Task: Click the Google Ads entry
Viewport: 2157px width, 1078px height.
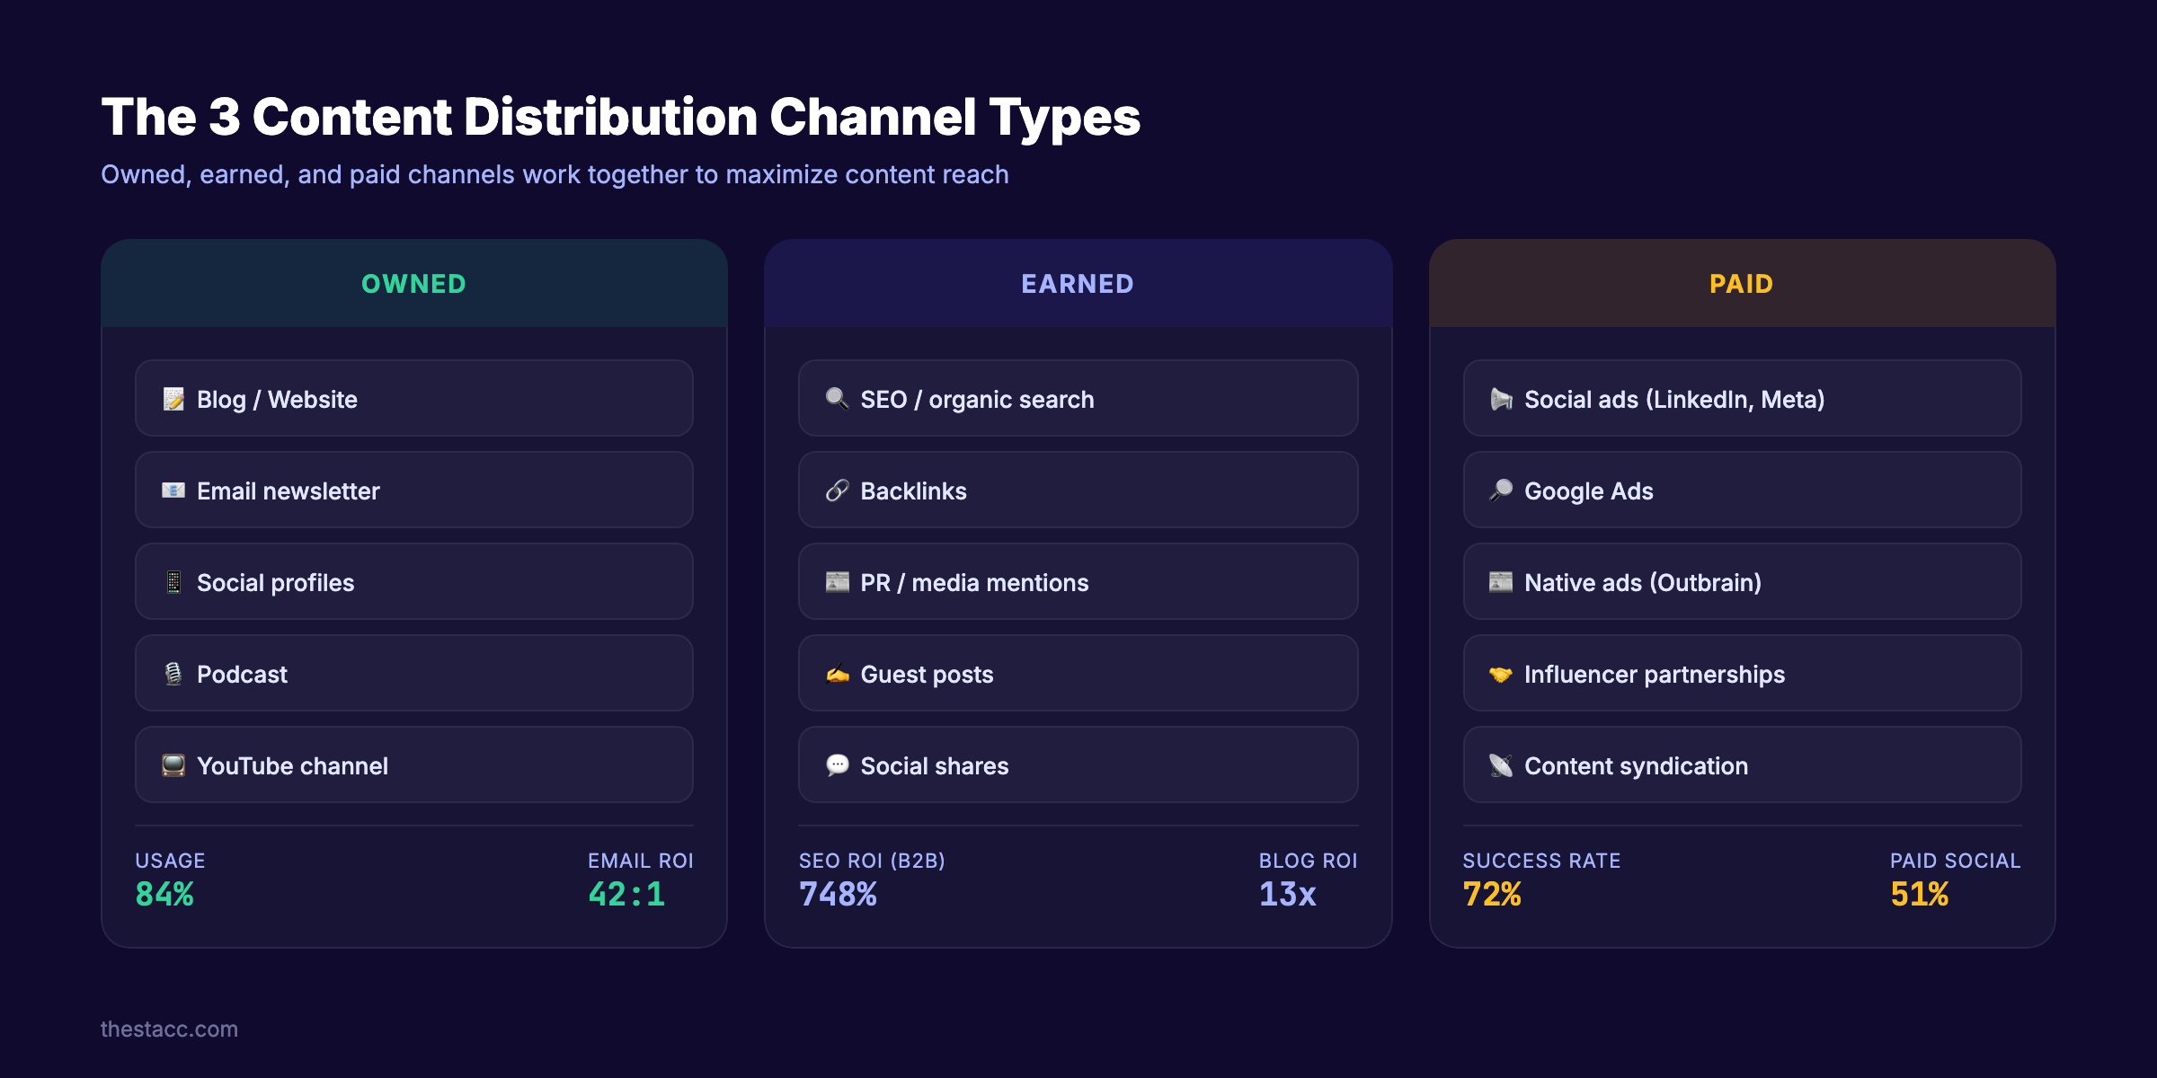Action: (x=1741, y=490)
